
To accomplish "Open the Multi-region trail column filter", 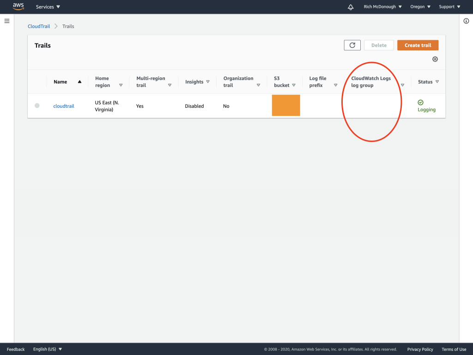I will click(x=170, y=85).
